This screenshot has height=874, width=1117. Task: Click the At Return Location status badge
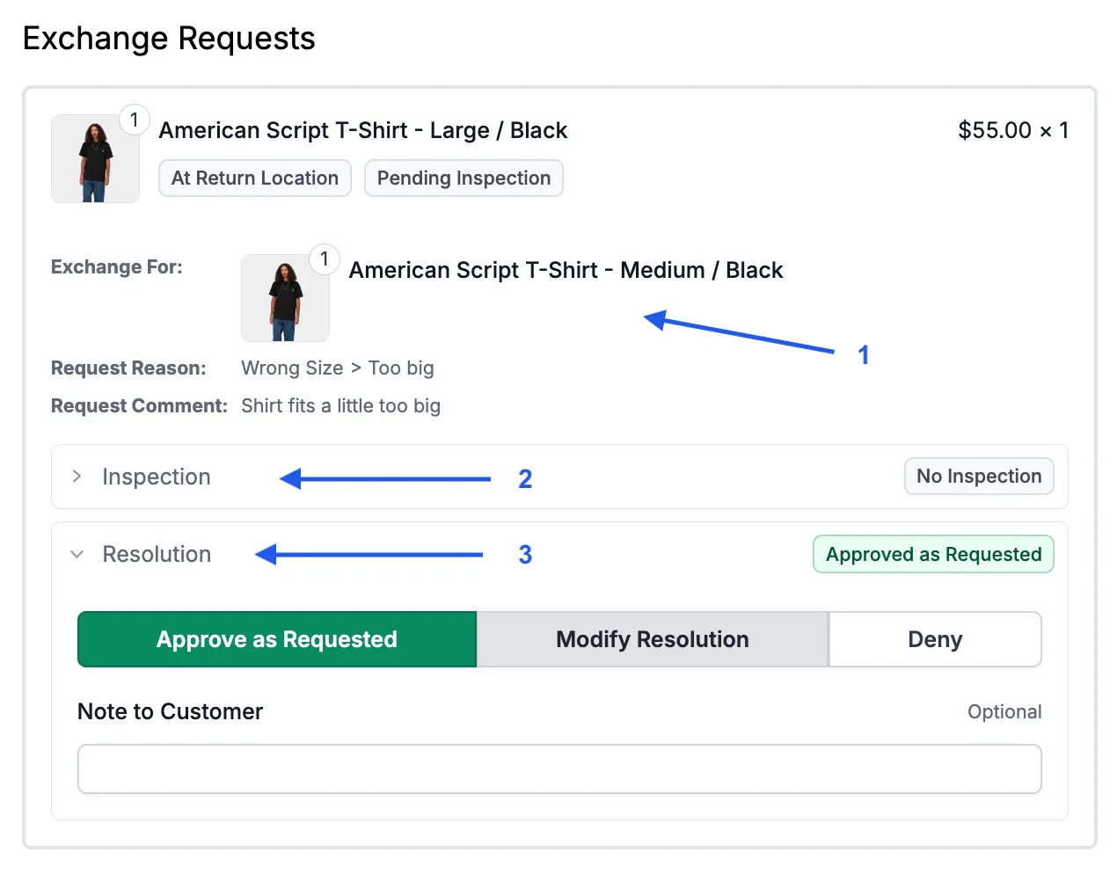click(254, 178)
